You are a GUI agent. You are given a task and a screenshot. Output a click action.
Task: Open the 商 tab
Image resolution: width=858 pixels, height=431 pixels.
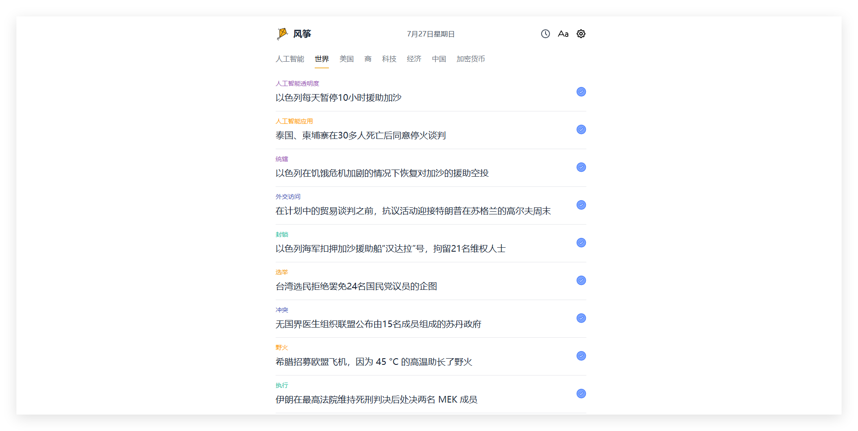(x=368, y=59)
